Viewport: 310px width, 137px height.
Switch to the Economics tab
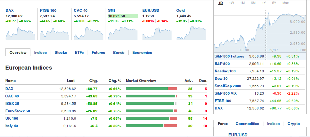[142, 53]
